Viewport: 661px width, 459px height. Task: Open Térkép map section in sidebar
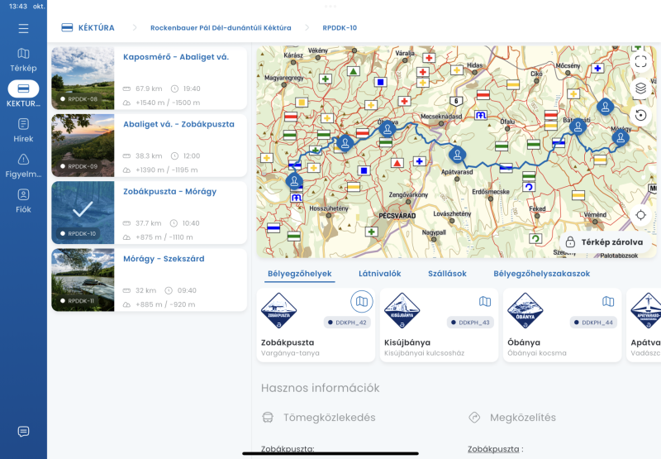point(23,60)
